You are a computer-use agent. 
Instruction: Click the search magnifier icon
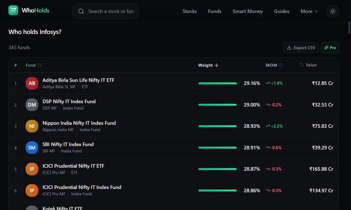click(x=81, y=11)
